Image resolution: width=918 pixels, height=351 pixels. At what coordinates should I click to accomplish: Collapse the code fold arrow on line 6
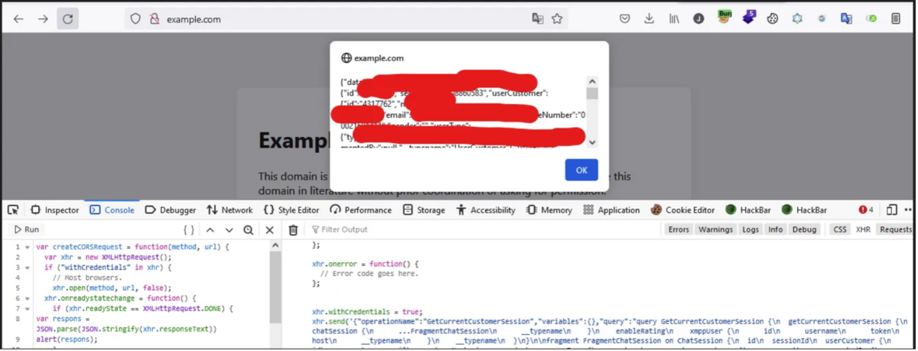(28, 299)
